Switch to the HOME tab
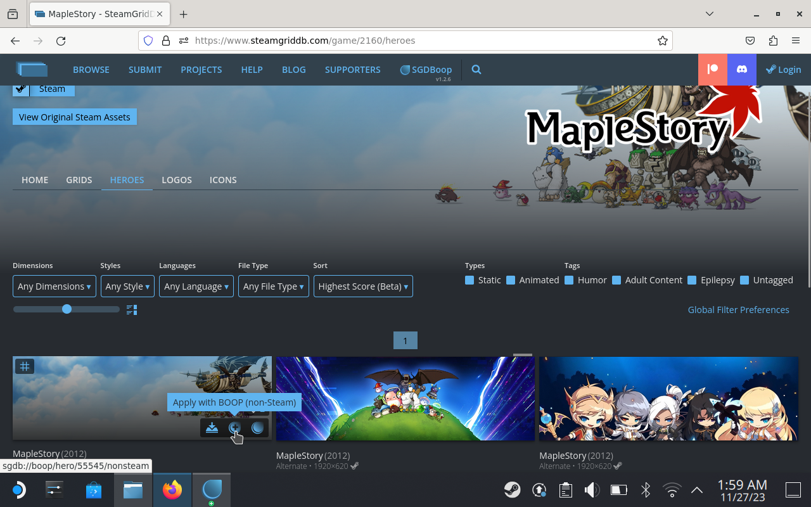This screenshot has width=811, height=507. (35, 180)
